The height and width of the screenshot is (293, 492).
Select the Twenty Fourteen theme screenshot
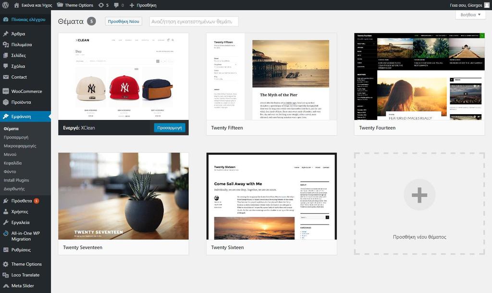click(x=419, y=76)
